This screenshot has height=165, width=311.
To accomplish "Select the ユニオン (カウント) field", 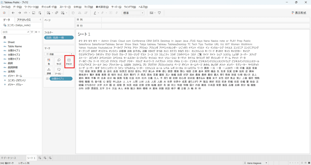I will tap(17, 80).
